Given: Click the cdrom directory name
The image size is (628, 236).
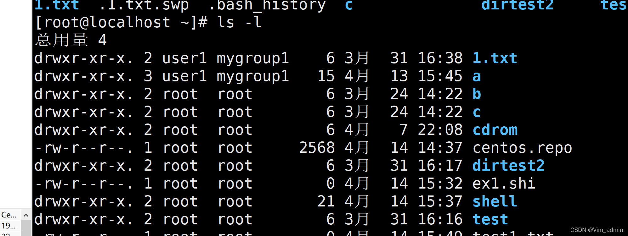Looking at the screenshot, I should pyautogui.click(x=495, y=130).
